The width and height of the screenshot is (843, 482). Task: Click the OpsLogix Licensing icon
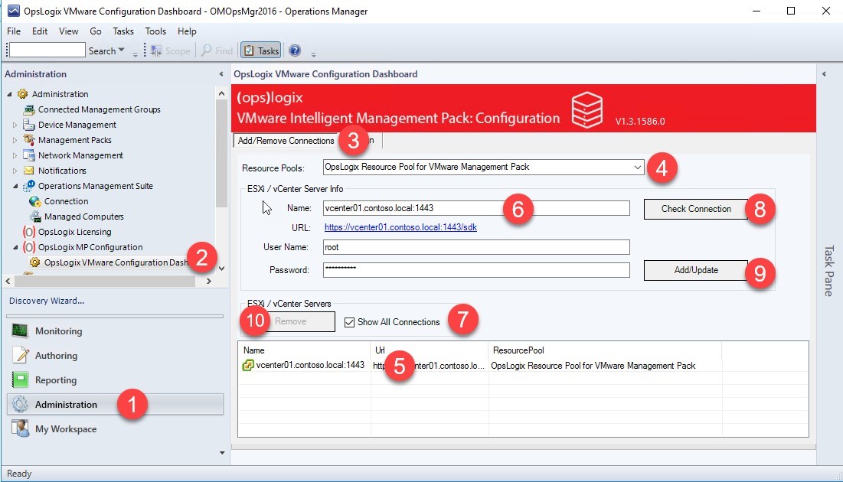pyautogui.click(x=29, y=232)
